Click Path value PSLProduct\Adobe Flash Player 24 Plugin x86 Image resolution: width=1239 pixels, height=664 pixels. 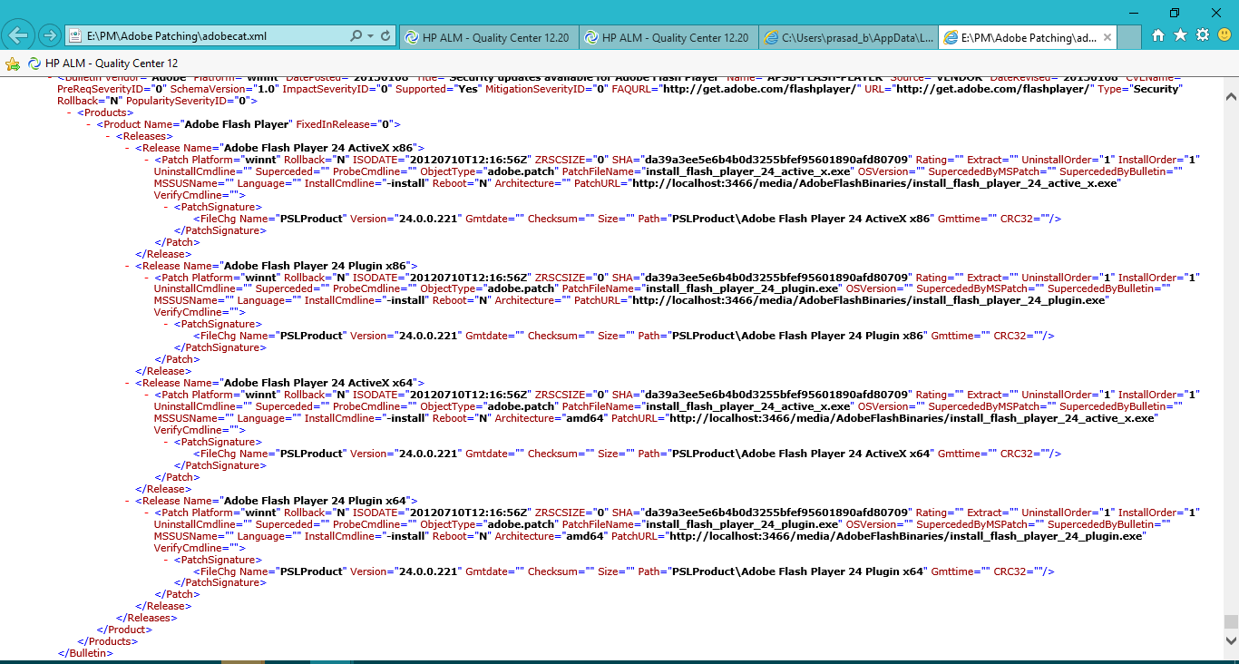point(797,336)
